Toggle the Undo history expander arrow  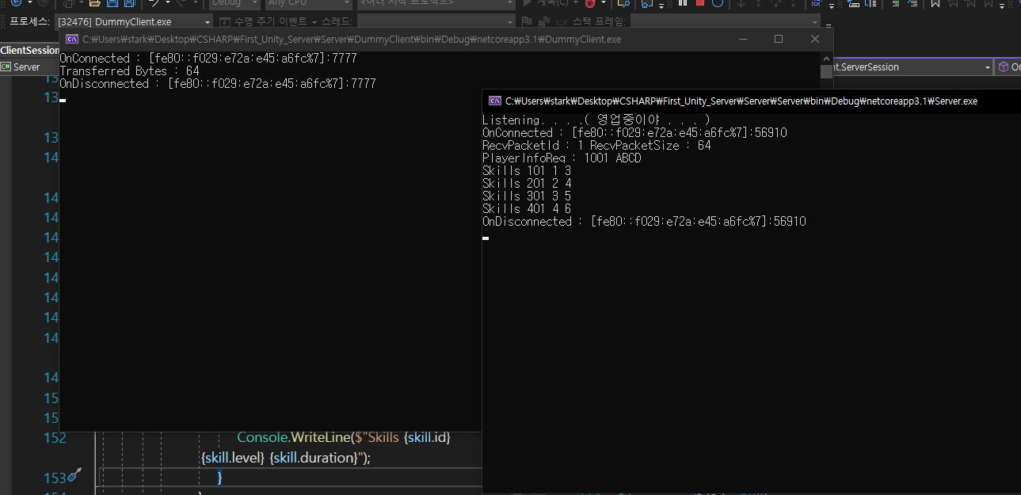pyautogui.click(x=168, y=4)
